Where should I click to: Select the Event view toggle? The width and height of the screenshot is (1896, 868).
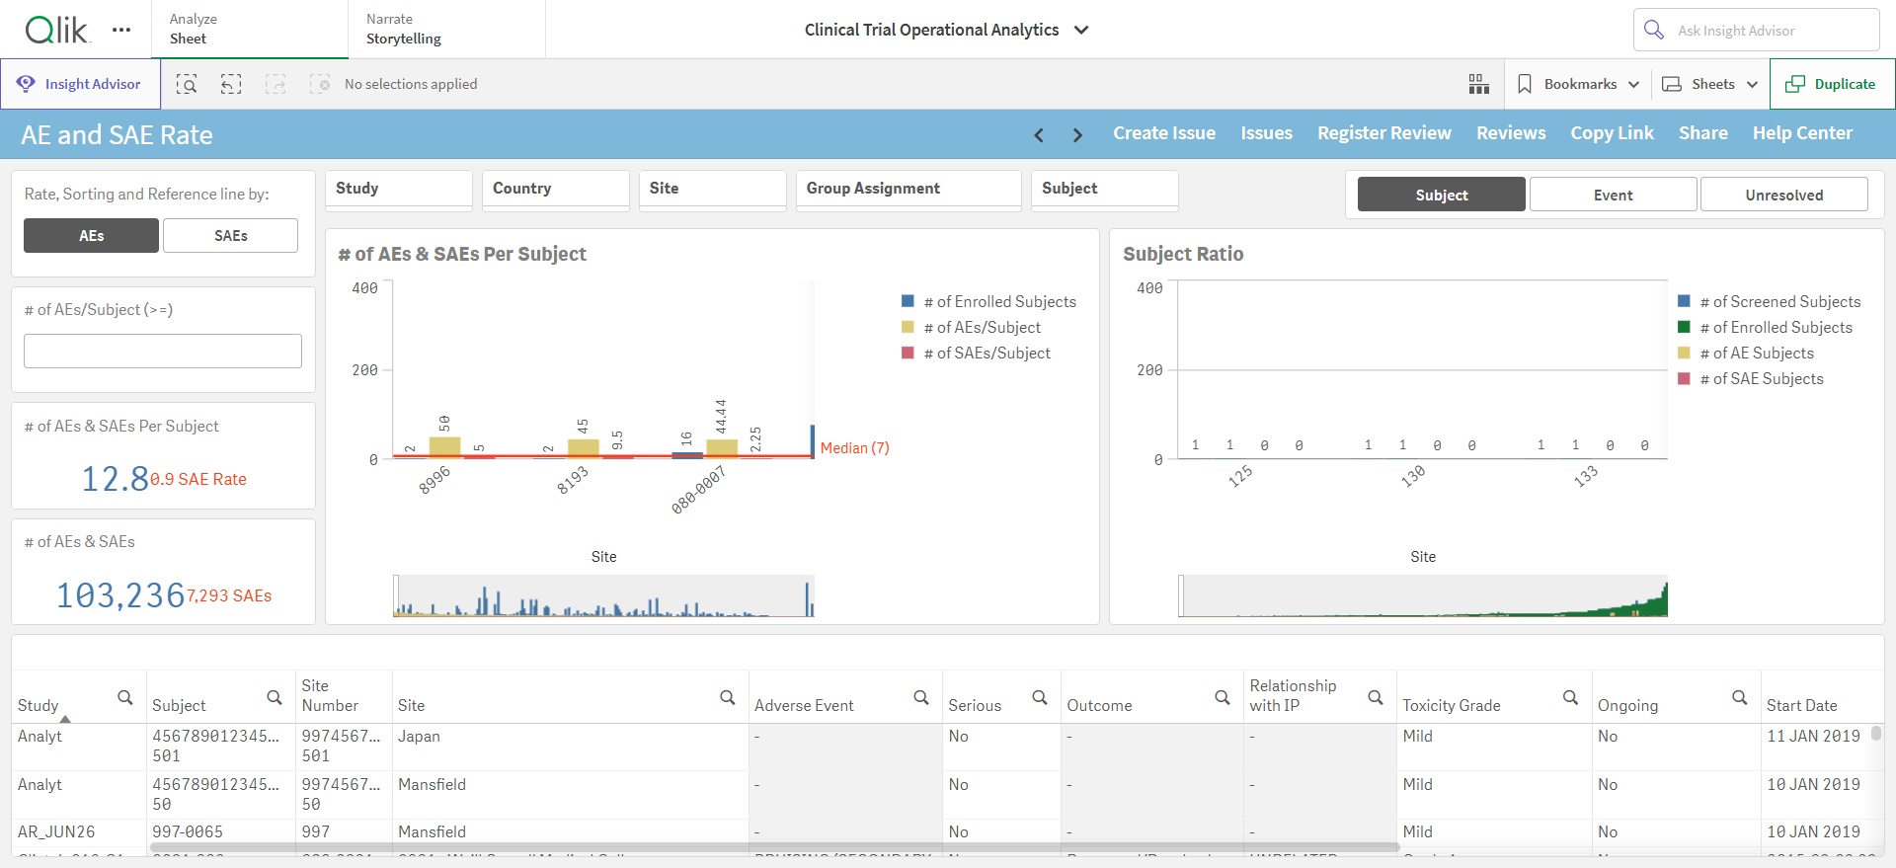tap(1613, 195)
